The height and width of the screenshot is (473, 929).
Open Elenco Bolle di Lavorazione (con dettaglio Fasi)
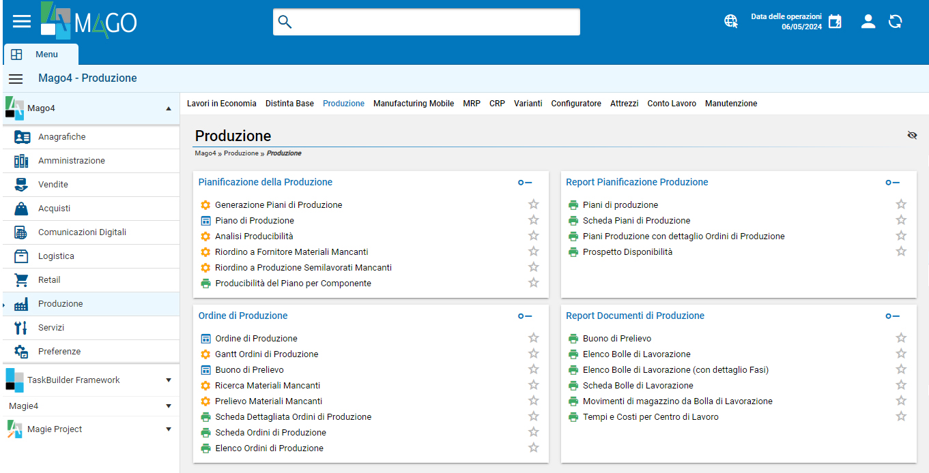point(676,370)
